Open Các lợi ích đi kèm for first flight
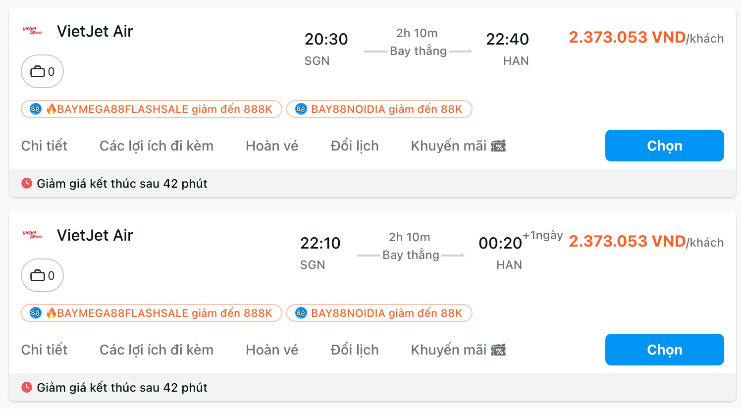Viewport: 741px width, 409px height. (x=157, y=146)
